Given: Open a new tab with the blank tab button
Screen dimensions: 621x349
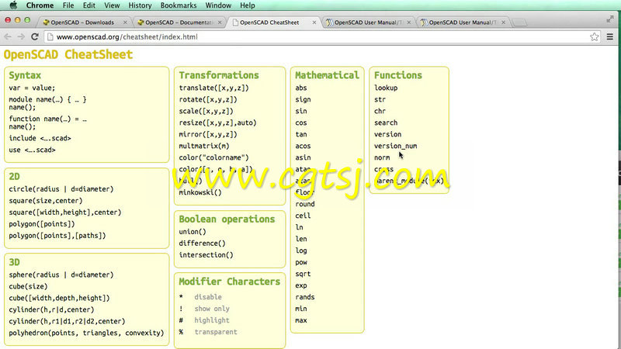Looking at the screenshot, I should pyautogui.click(x=519, y=22).
